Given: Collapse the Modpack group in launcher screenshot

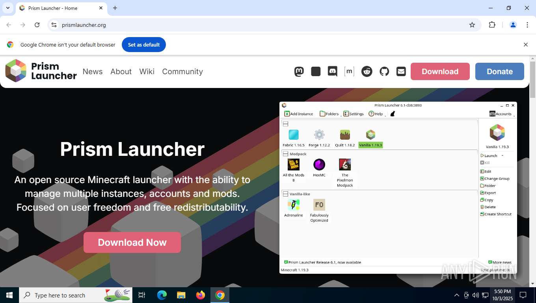Looking at the screenshot, I should [286, 154].
